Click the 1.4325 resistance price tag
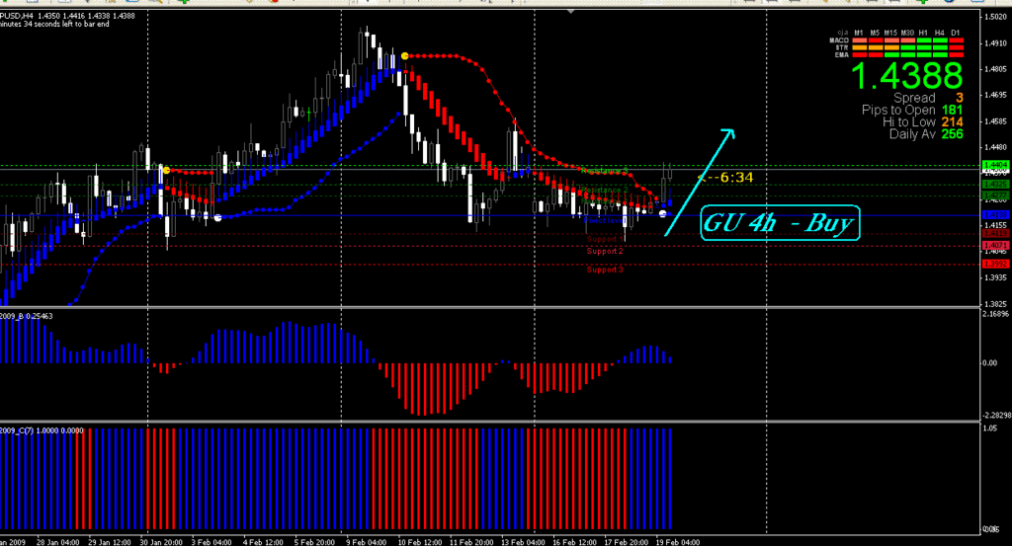 click(994, 185)
